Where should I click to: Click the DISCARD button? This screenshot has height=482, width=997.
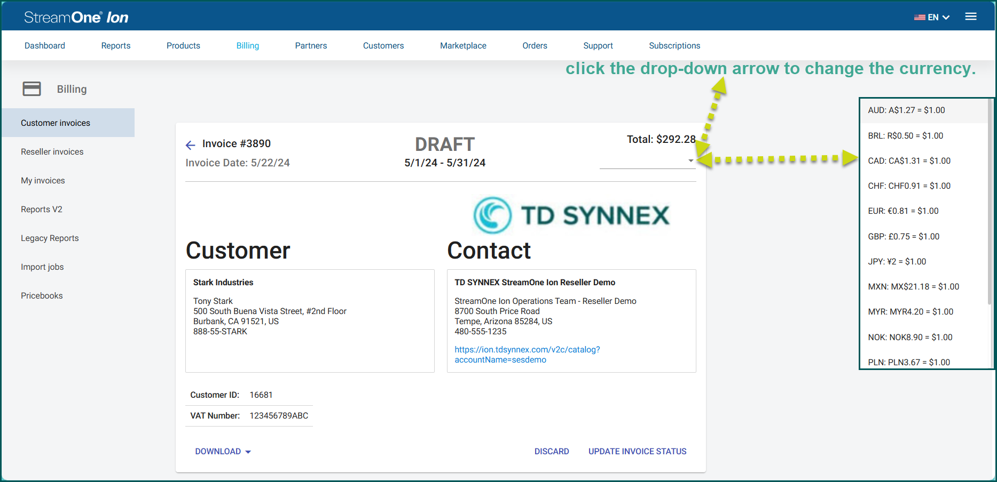pos(552,452)
